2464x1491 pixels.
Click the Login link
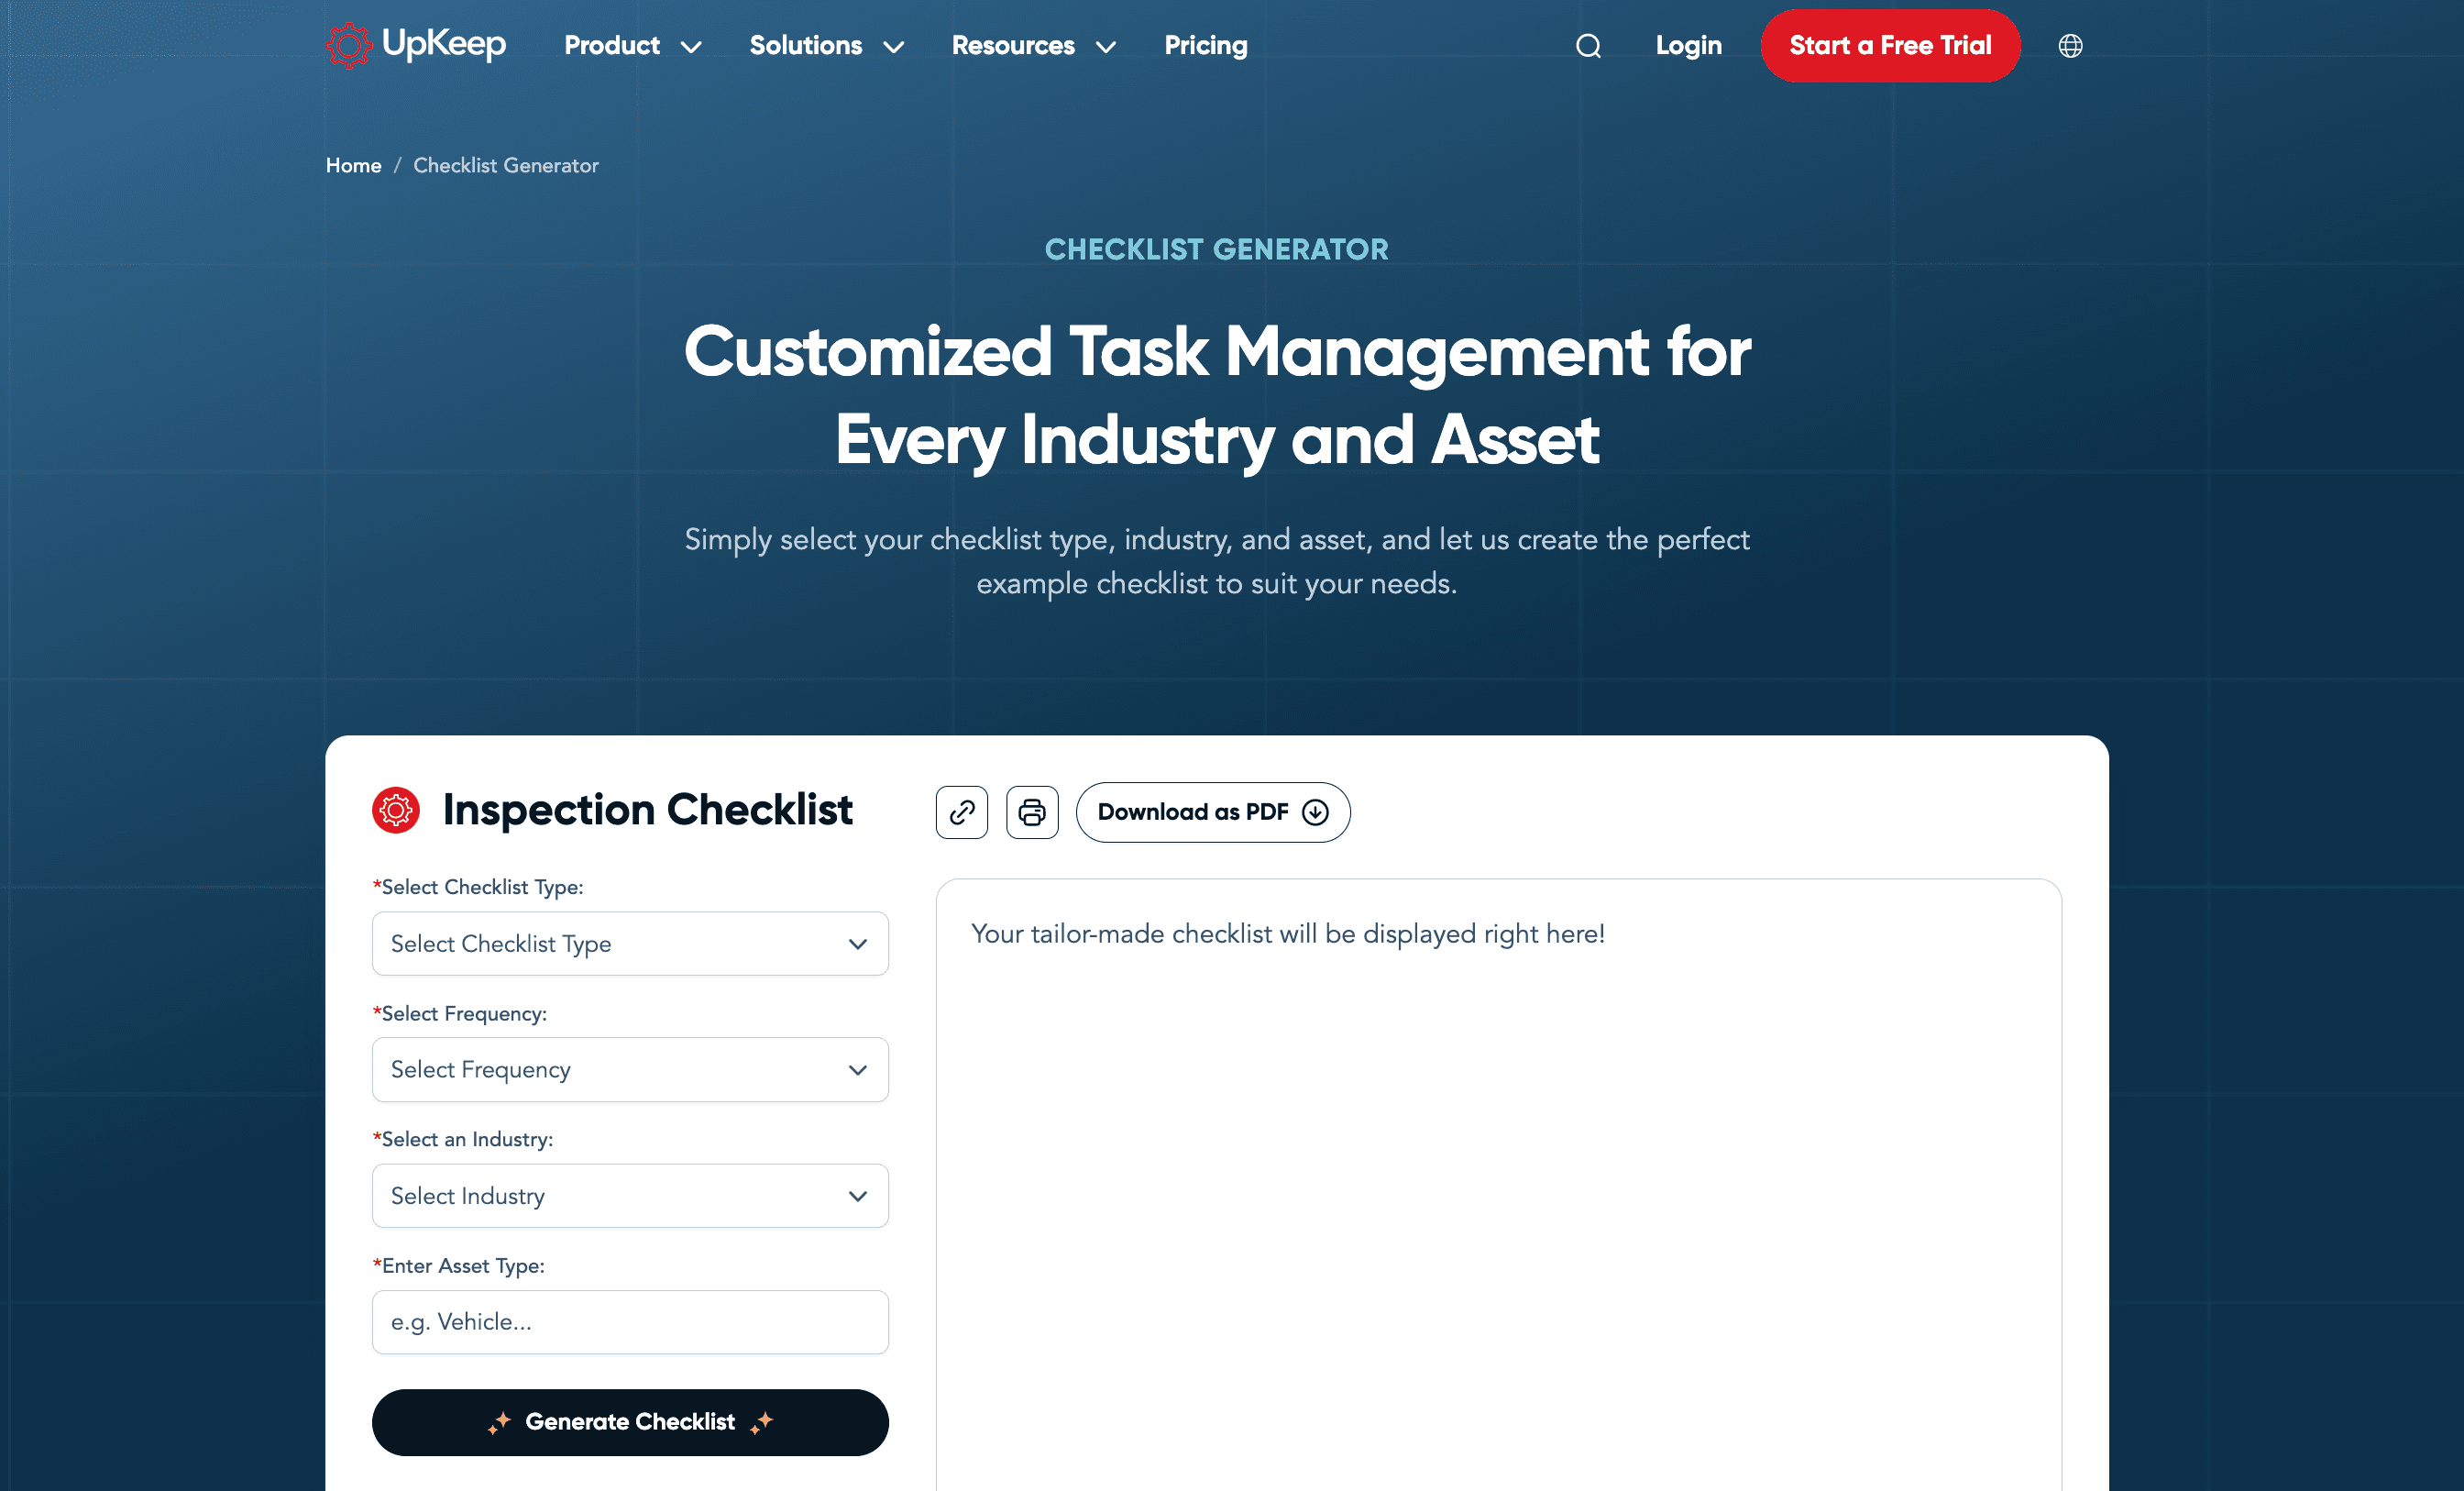(x=1688, y=45)
